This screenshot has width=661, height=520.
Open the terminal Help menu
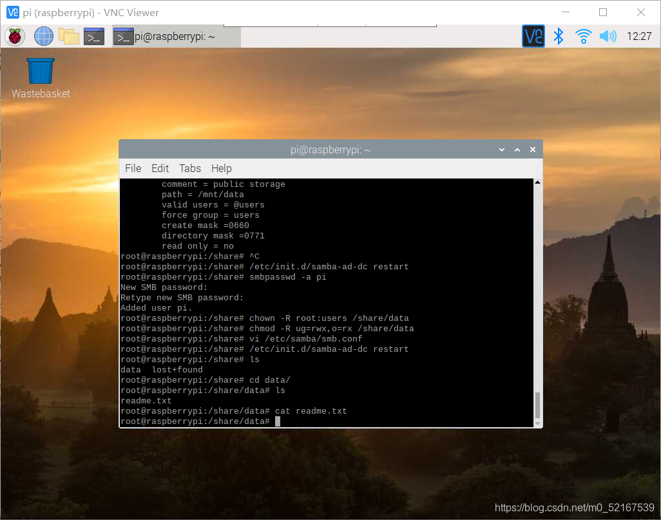coord(222,168)
